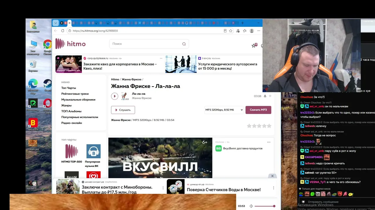375x210 pixels.
Task: Click the Константин user folder desktop icon
Action: tap(33, 27)
